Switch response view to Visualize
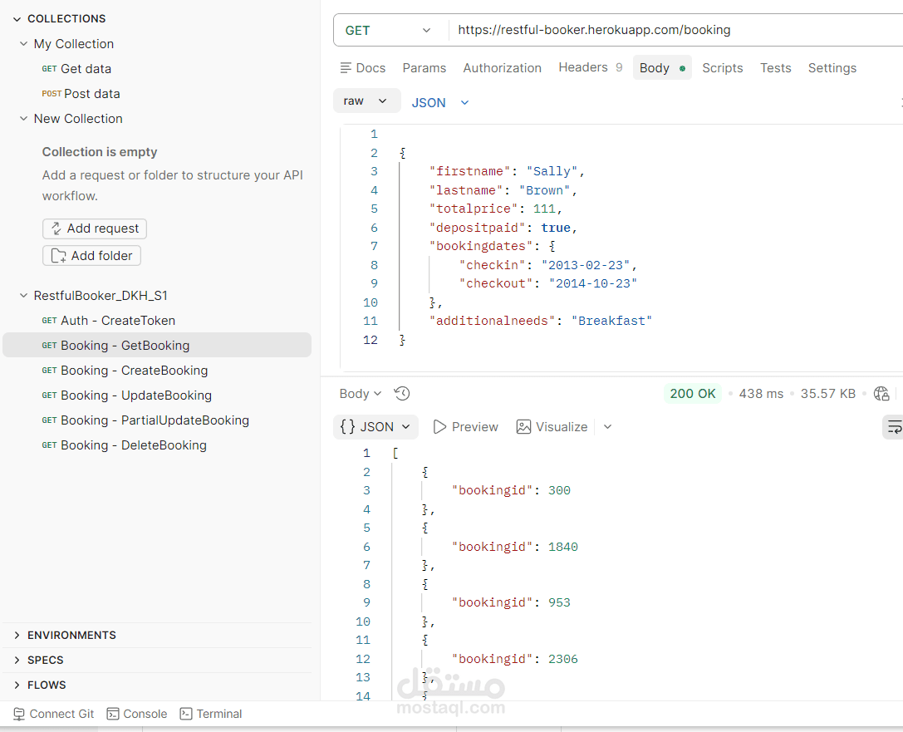Screen dimensions: 903x732 [552, 427]
